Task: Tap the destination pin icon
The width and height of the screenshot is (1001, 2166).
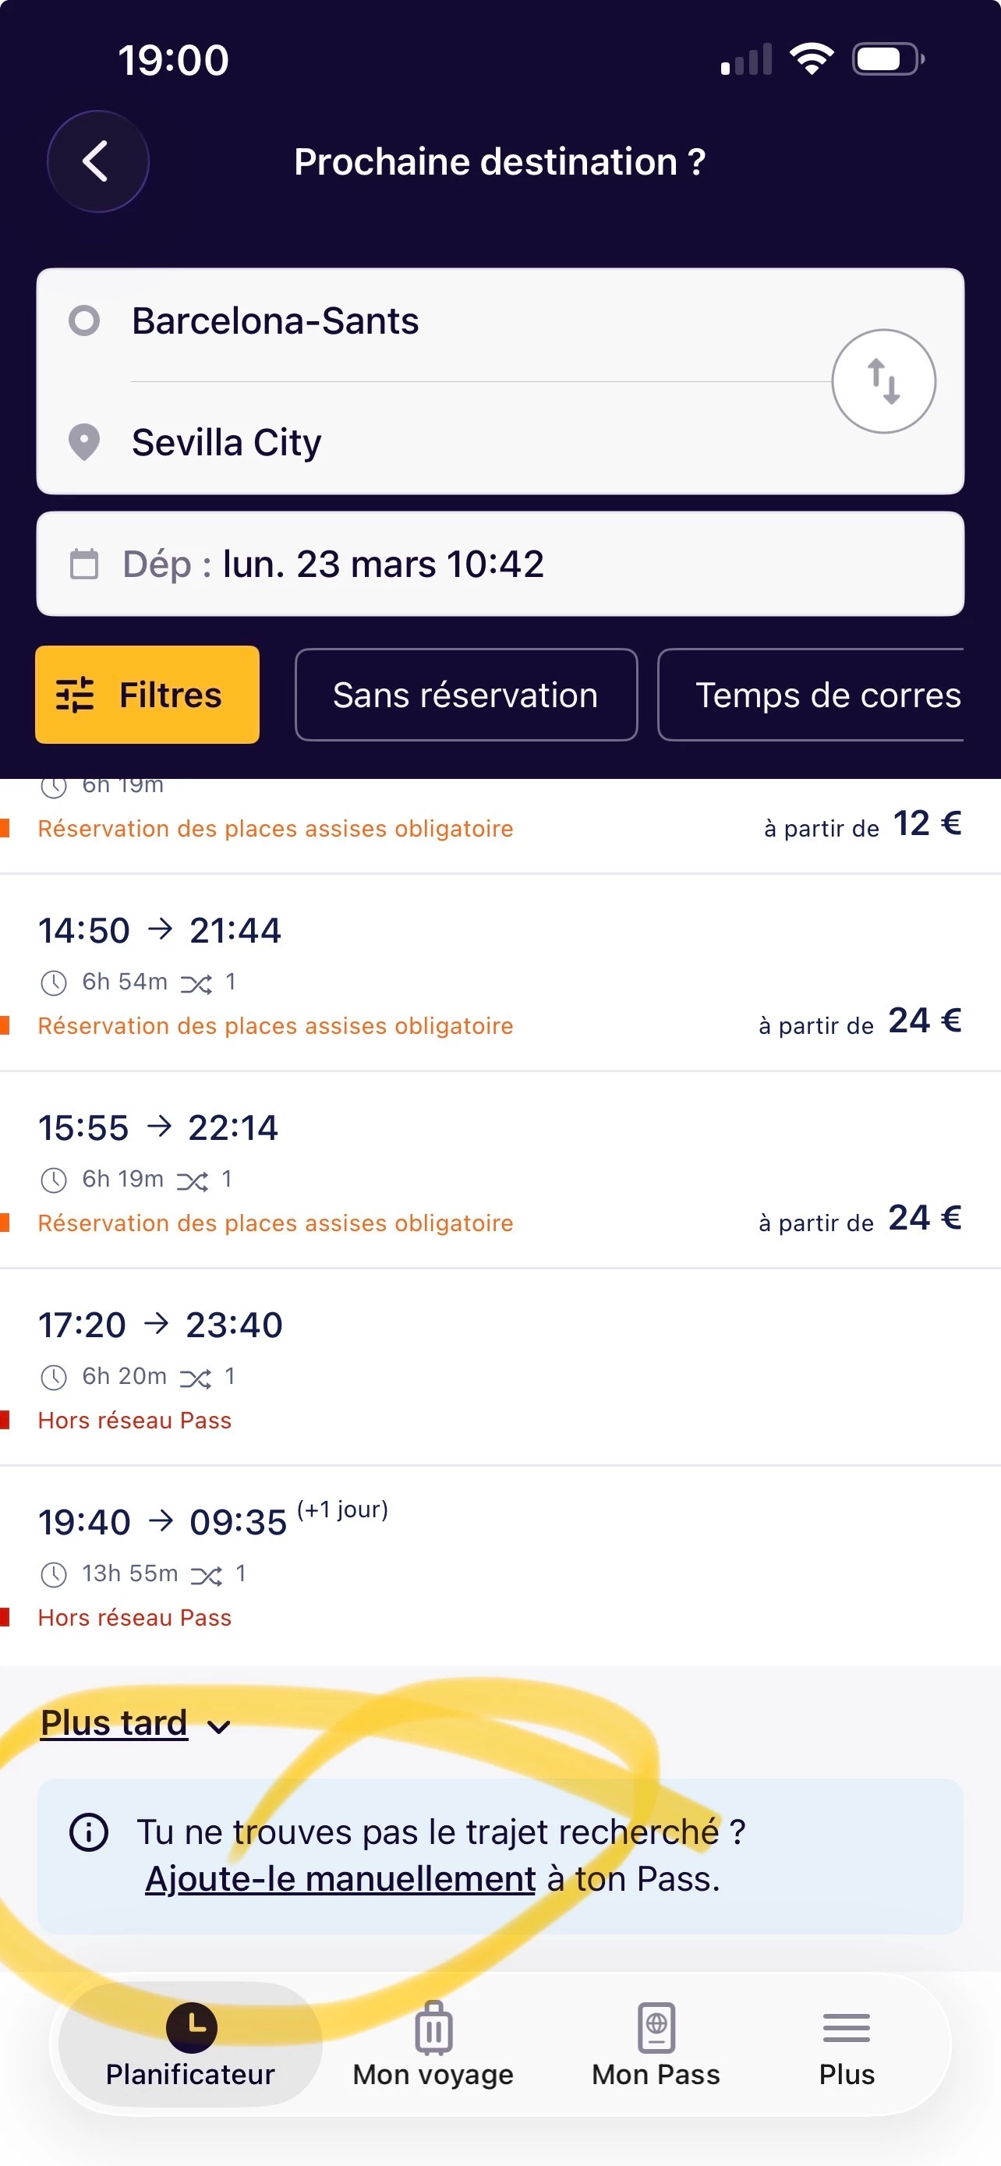Action: click(84, 442)
